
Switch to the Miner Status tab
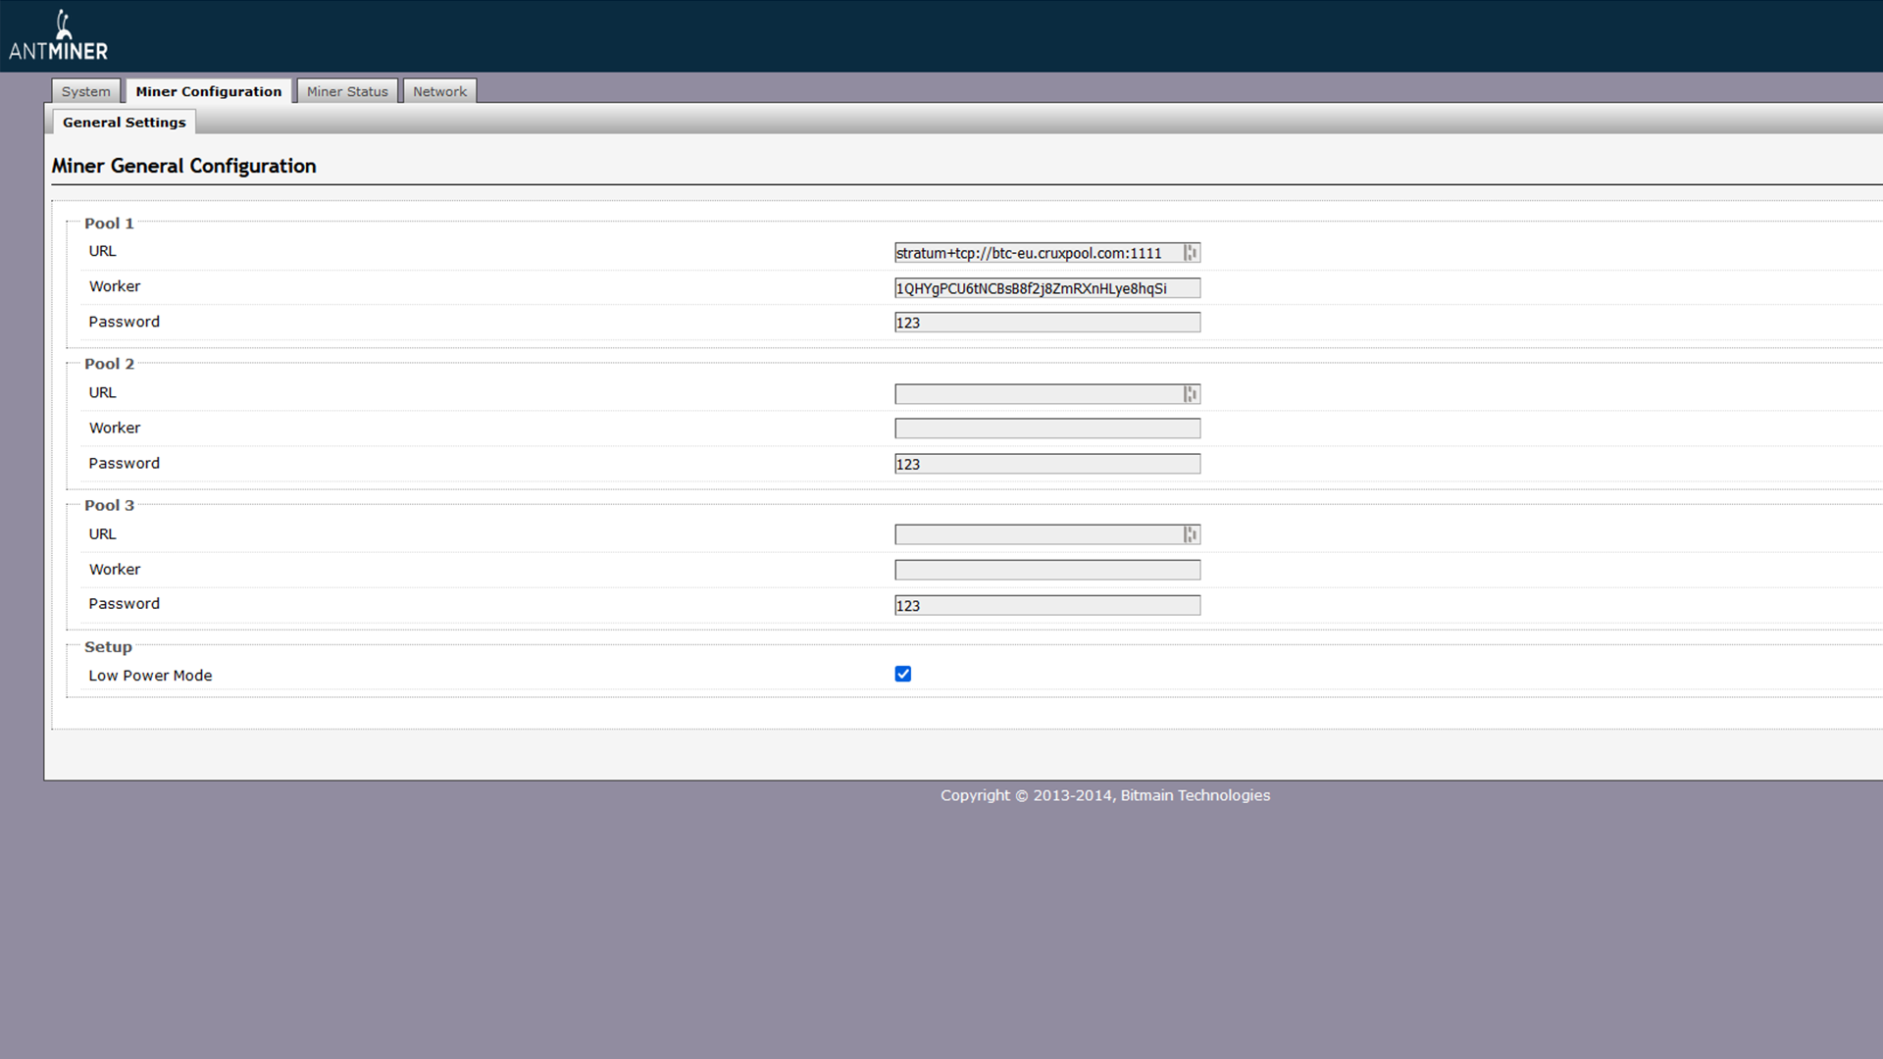[x=347, y=91]
